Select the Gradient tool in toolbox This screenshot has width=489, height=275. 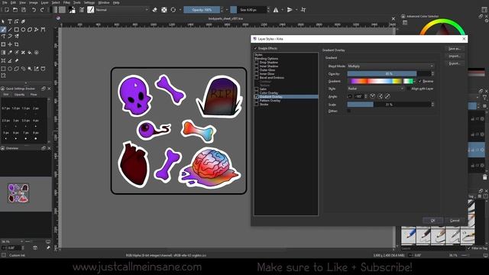tap(3, 53)
